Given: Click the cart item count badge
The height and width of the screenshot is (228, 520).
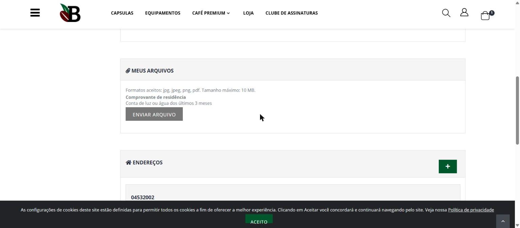Looking at the screenshot, I should tap(492, 13).
